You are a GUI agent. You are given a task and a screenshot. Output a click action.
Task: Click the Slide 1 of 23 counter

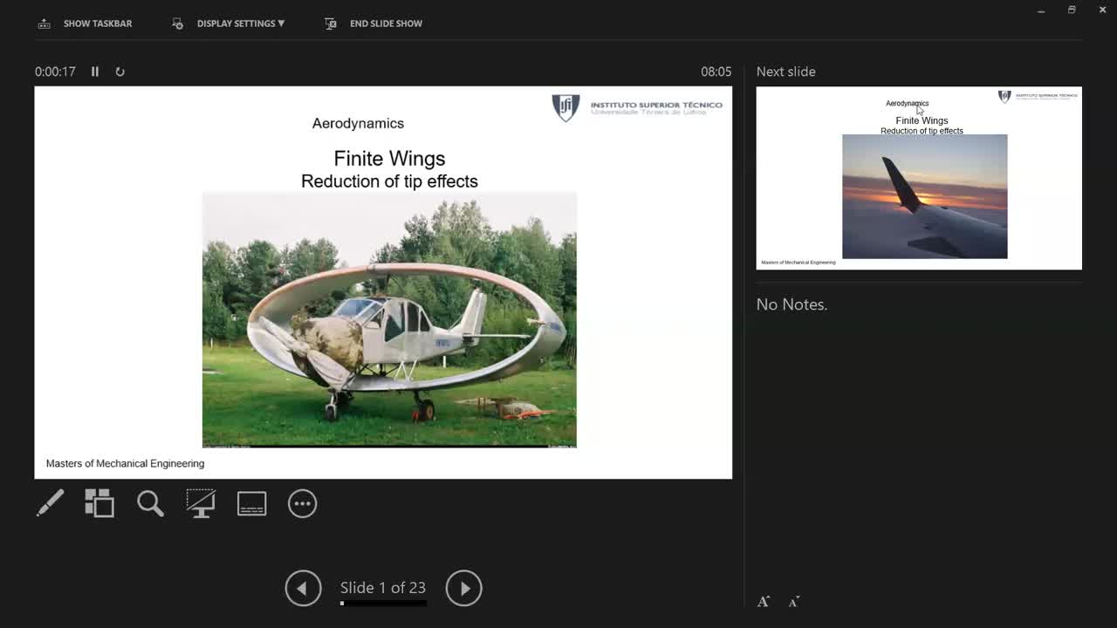click(383, 588)
